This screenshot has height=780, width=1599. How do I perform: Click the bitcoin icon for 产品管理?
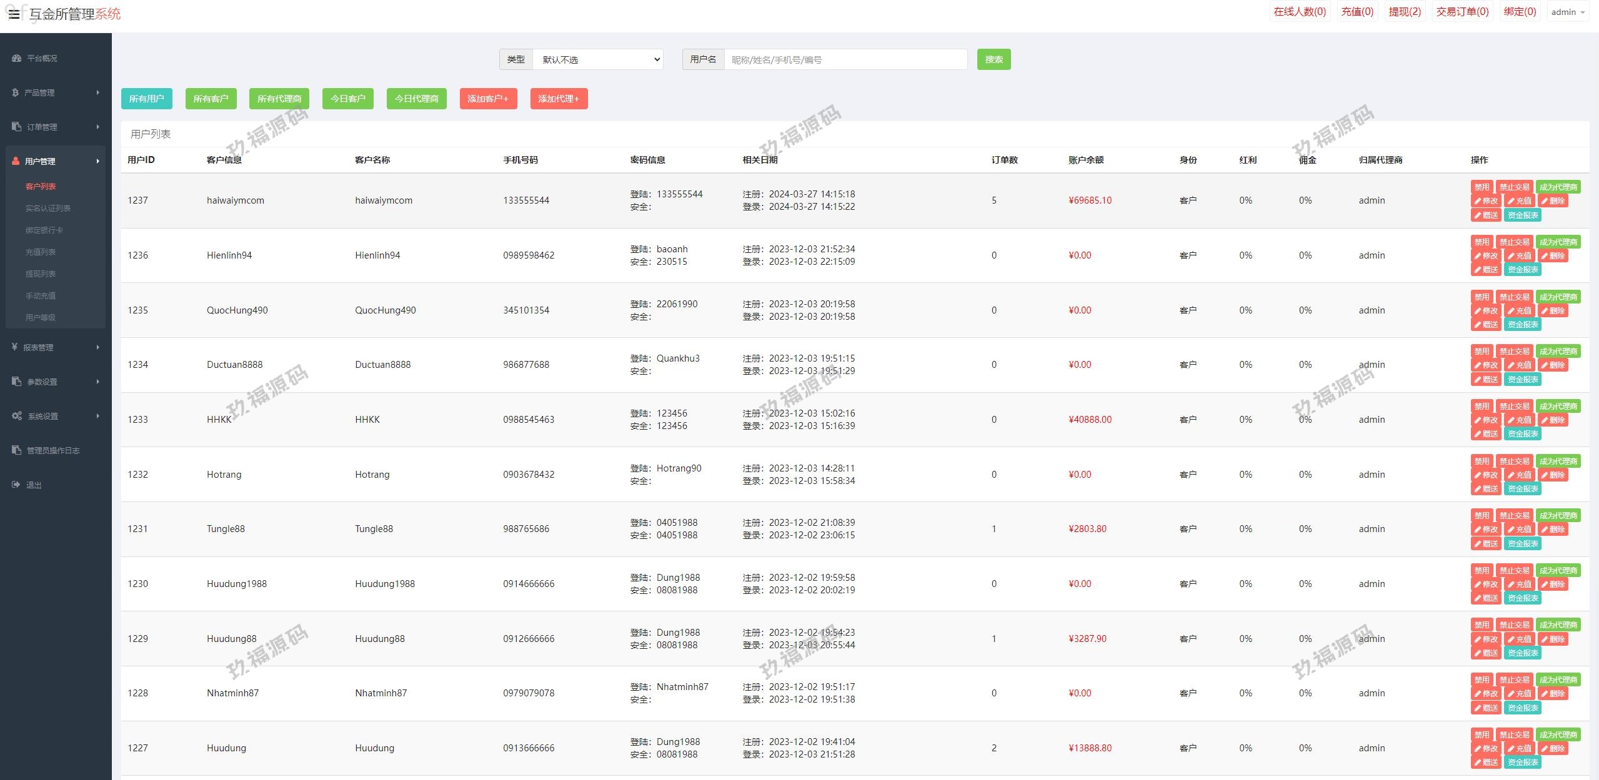point(15,92)
